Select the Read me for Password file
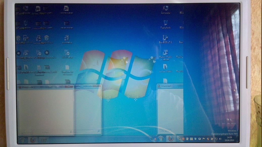 pos(67,70)
